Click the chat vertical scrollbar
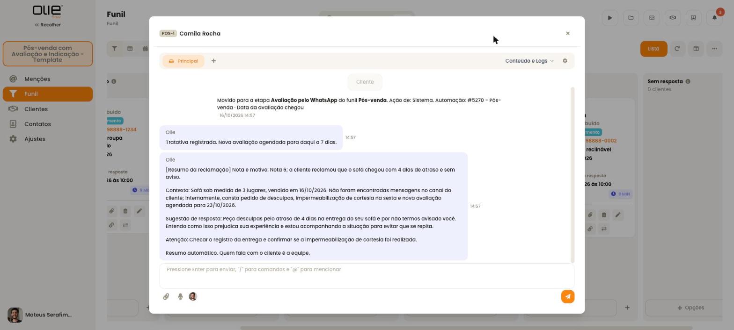This screenshot has width=734, height=330. click(573, 175)
